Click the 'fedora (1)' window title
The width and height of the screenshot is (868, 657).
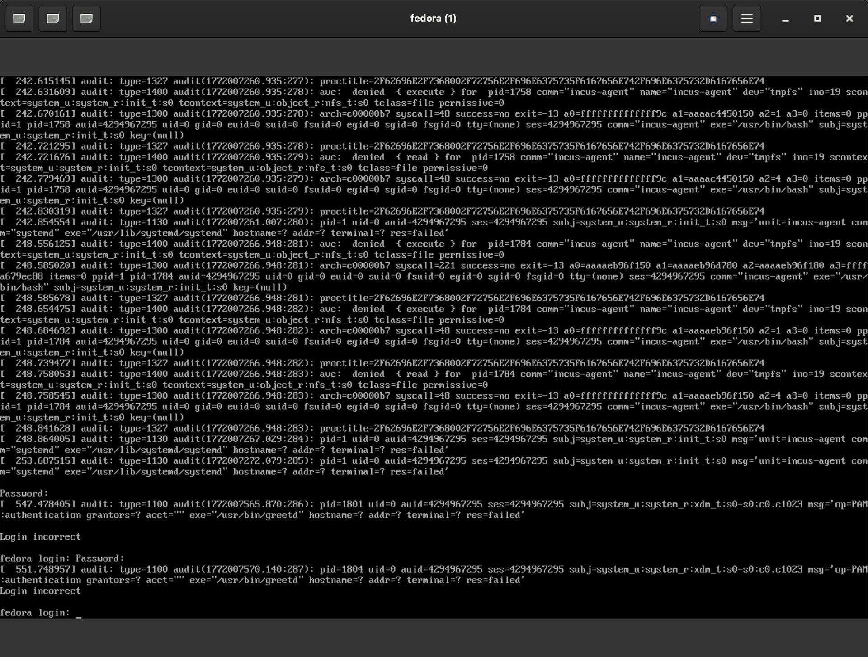433,19
